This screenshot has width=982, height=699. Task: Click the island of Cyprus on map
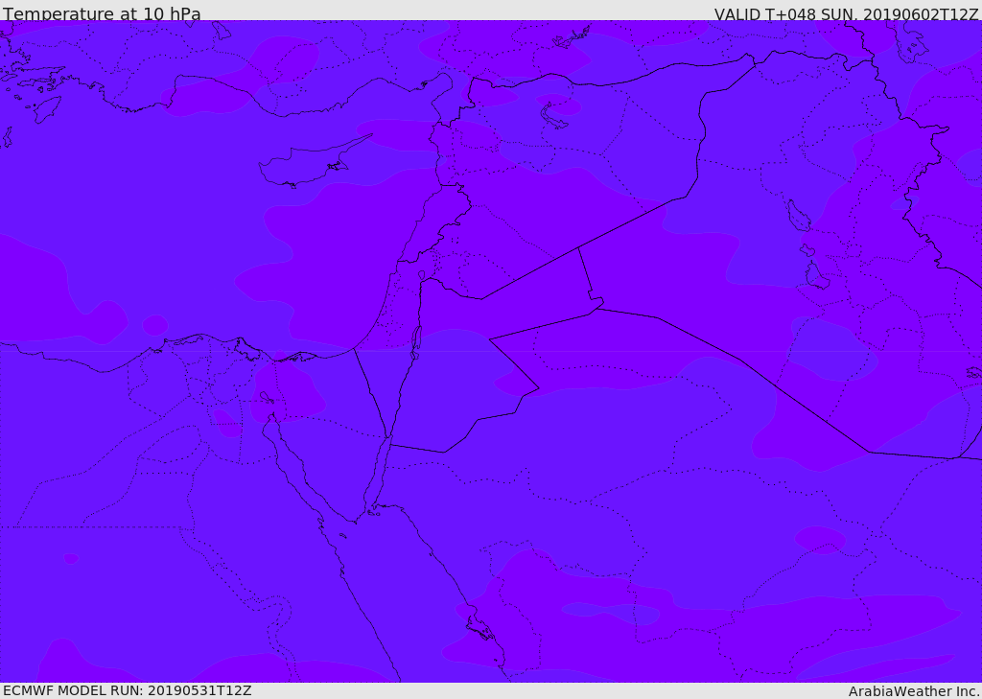click(307, 166)
